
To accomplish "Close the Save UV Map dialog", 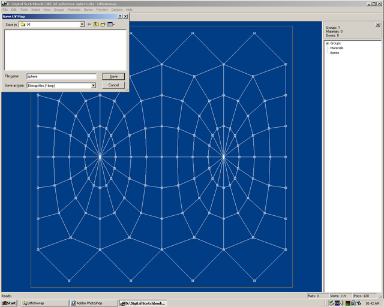I will (125, 16).
